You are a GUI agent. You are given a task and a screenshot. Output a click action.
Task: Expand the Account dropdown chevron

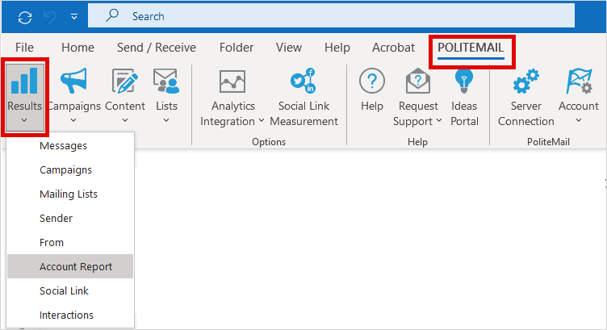click(579, 120)
